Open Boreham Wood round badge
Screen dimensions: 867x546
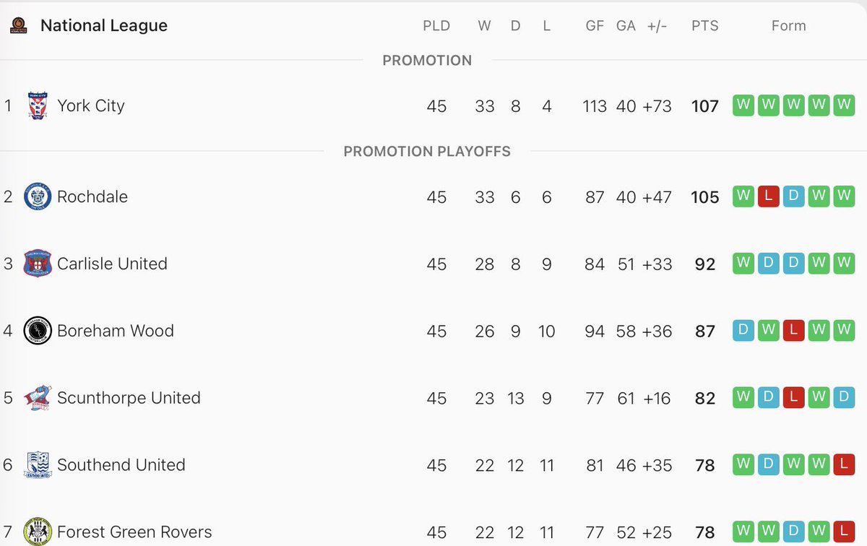38,331
